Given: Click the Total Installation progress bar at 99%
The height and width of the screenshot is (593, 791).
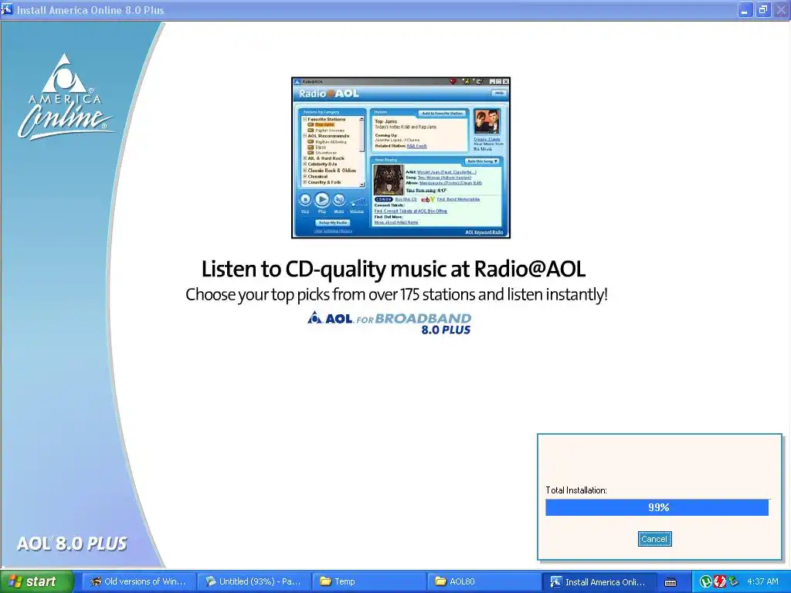Looking at the screenshot, I should pos(657,507).
